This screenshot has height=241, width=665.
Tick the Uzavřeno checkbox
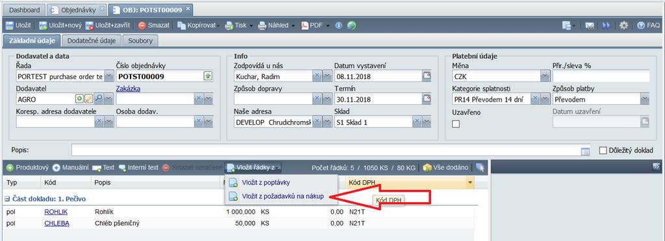[x=456, y=124]
